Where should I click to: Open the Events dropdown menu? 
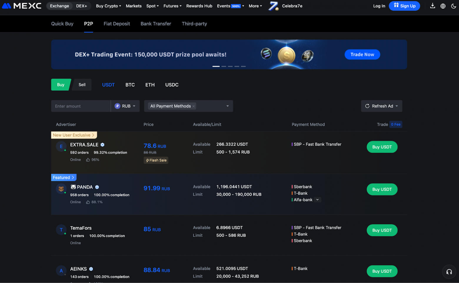(230, 6)
